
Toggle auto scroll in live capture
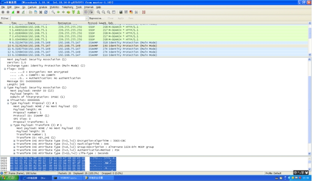click(x=91, y=12)
